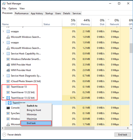Viewport: 133px width, 140px height.
Task: Choose Maximize in context menu
Action: 36,119
